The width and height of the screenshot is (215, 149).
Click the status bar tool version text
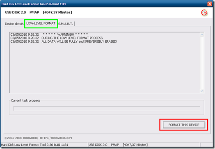click(x=34, y=145)
